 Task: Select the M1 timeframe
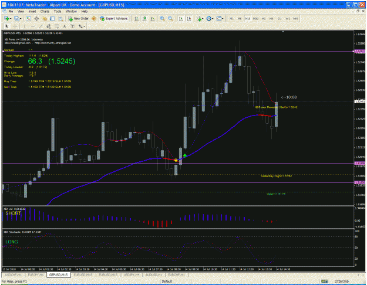pos(231,18)
